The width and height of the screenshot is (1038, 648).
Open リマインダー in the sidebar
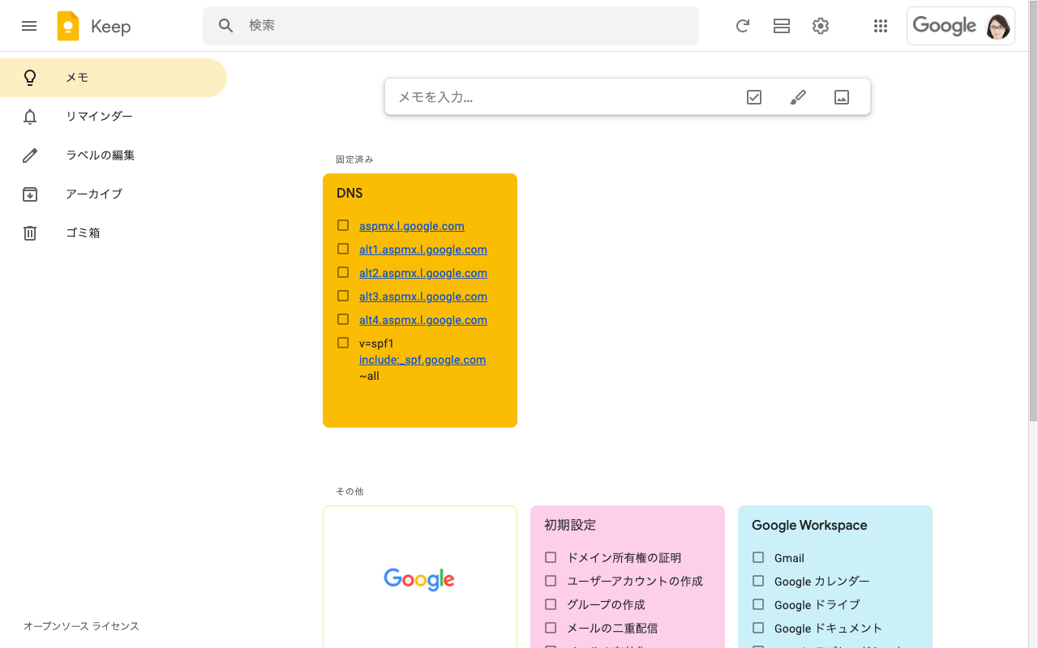[114, 117]
